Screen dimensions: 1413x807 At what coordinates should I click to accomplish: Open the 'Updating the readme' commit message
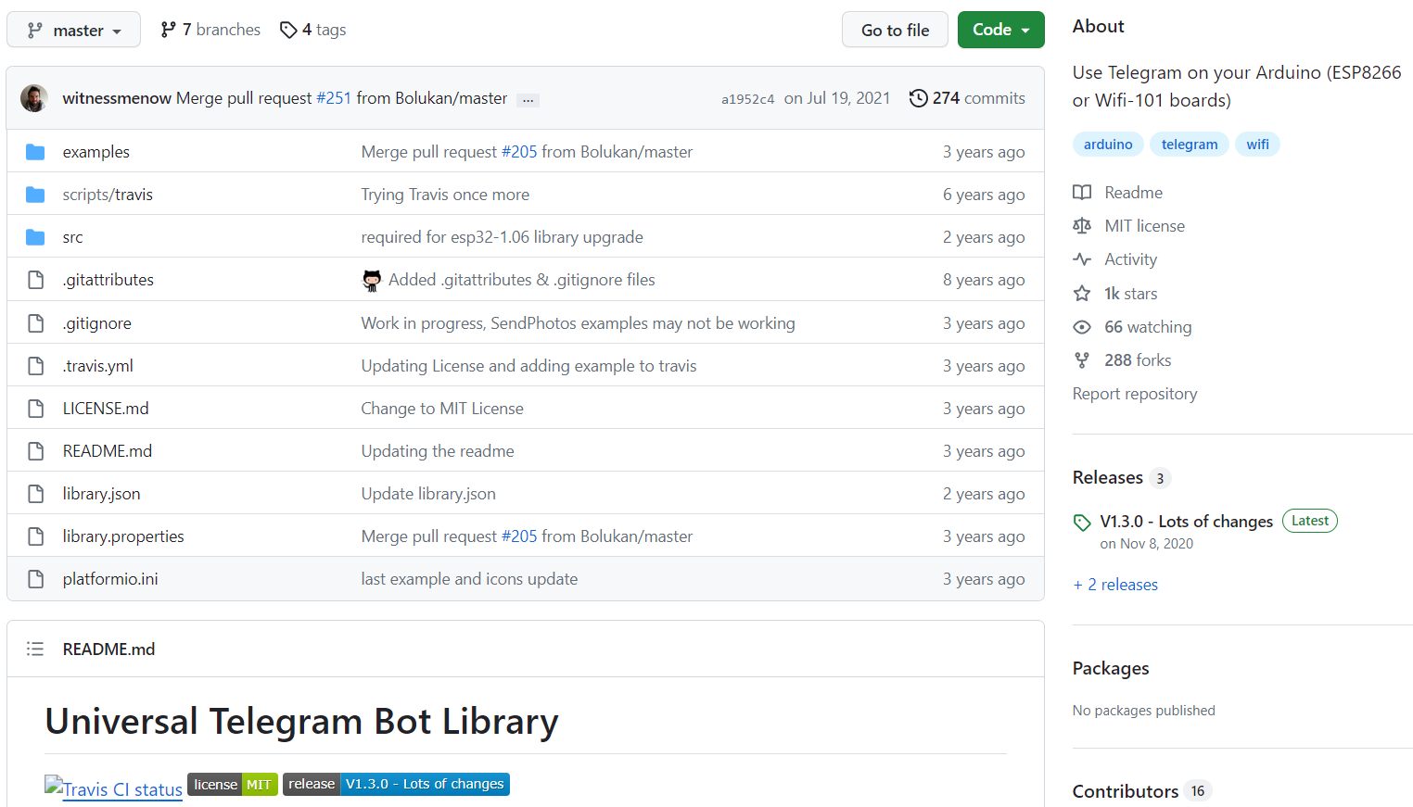(x=438, y=451)
